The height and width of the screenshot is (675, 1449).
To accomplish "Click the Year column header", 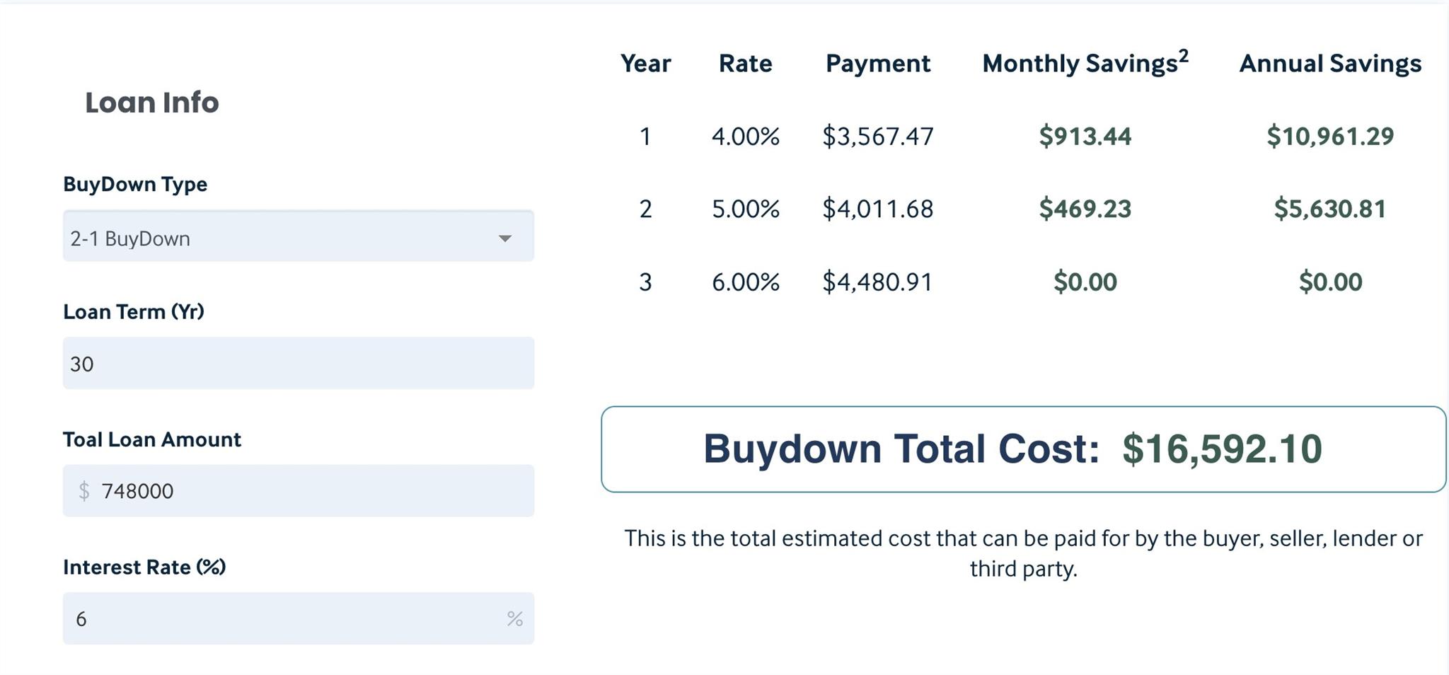I will (x=645, y=64).
